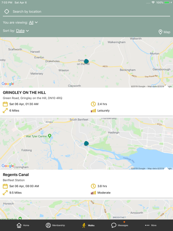This screenshot has width=173, height=231.
Task: Expand the 'Sort by: Date' dropdown
Action: 16,31
